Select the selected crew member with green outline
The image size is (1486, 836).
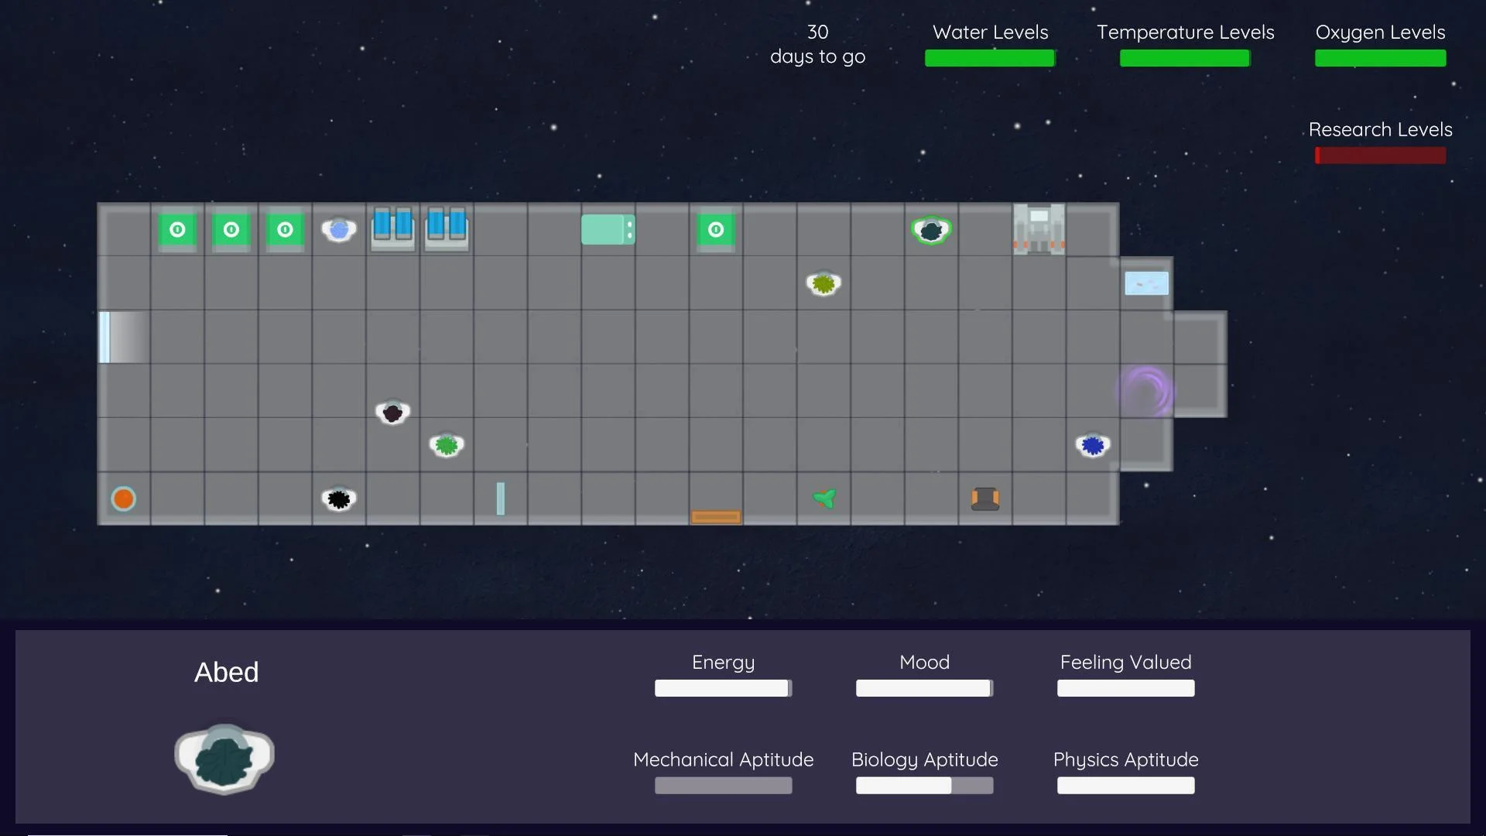[931, 230]
